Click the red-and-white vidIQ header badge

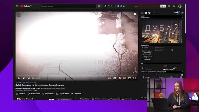click(163, 6)
